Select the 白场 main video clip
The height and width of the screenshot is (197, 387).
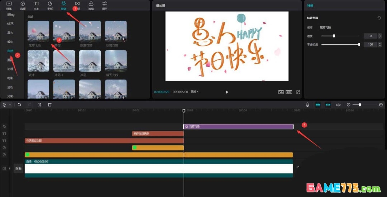[x=159, y=168]
